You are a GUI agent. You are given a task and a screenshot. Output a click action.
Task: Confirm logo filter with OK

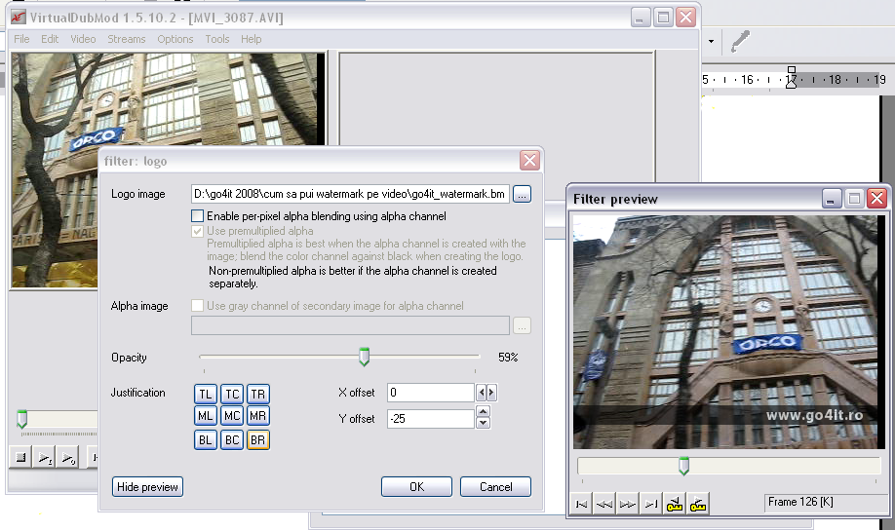[416, 486]
